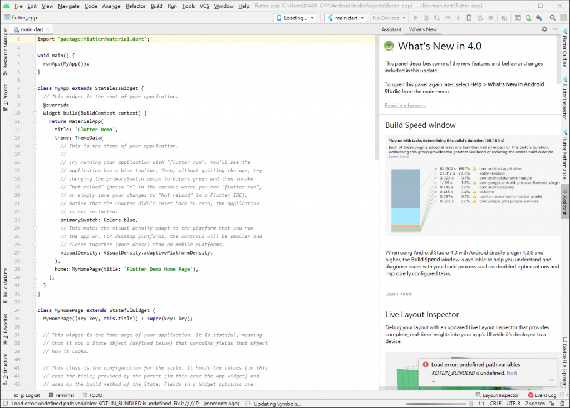Open the VCS menu
Viewport: 570px width, 408px height.
pyautogui.click(x=205, y=6)
